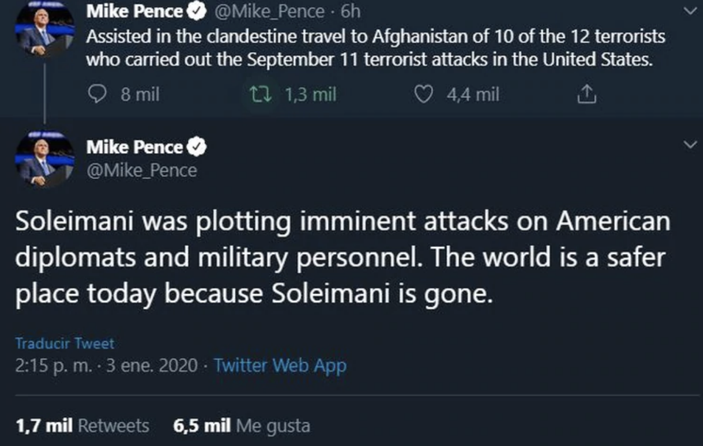This screenshot has height=446, width=703.
Task: Click Traducir Tweet to translate
Action: 65,343
